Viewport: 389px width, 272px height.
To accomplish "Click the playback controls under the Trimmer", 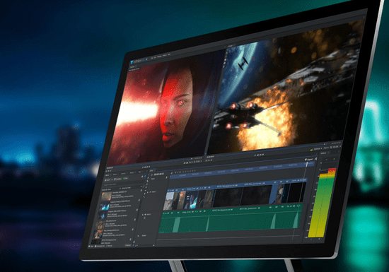I will (146, 167).
